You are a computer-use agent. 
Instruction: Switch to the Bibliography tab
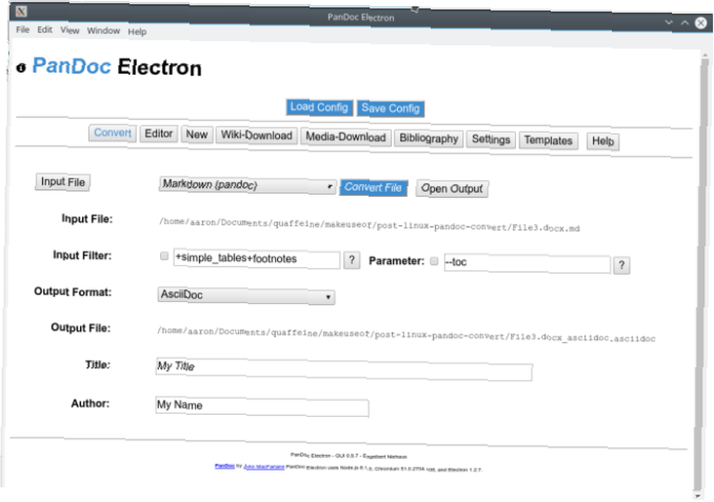429,139
